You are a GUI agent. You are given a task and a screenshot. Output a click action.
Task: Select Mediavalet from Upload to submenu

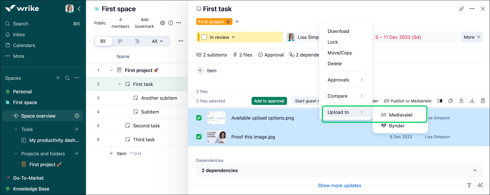[401, 115]
